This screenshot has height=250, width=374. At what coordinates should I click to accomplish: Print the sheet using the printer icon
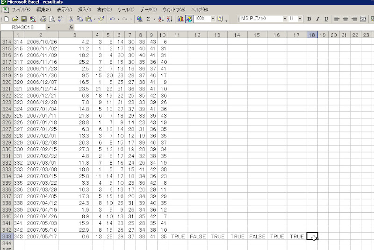[x=43, y=19]
